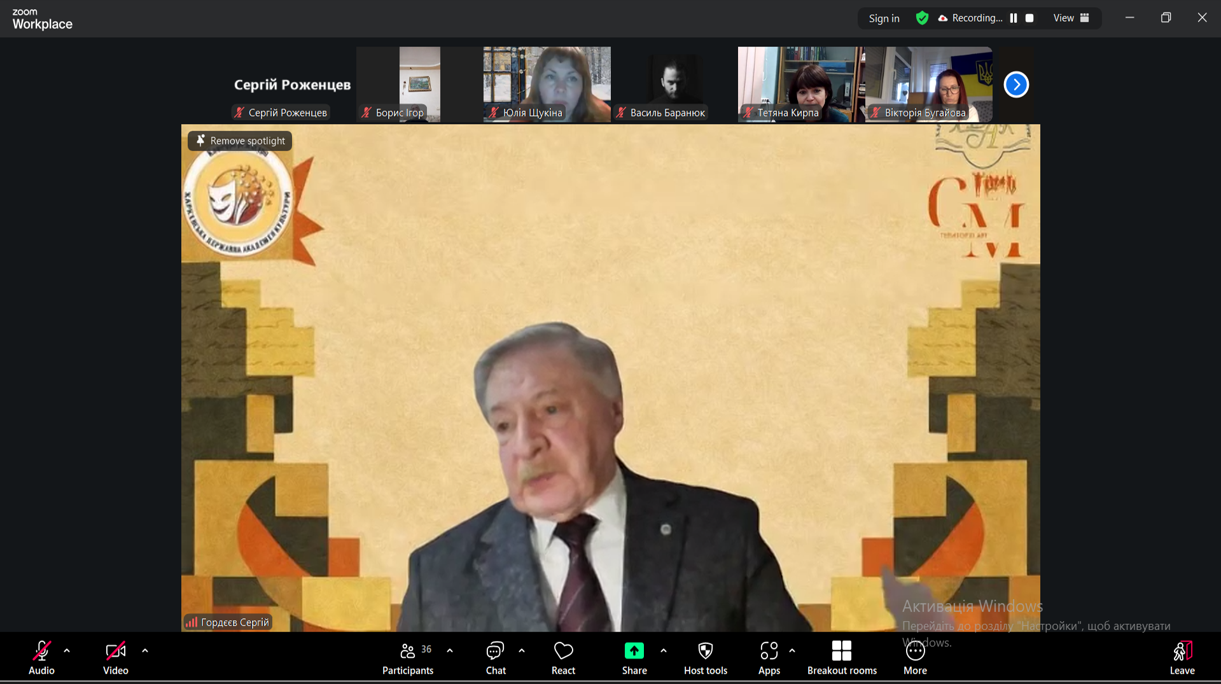Pause the meeting recording
The width and height of the screenshot is (1221, 684).
(x=1014, y=18)
